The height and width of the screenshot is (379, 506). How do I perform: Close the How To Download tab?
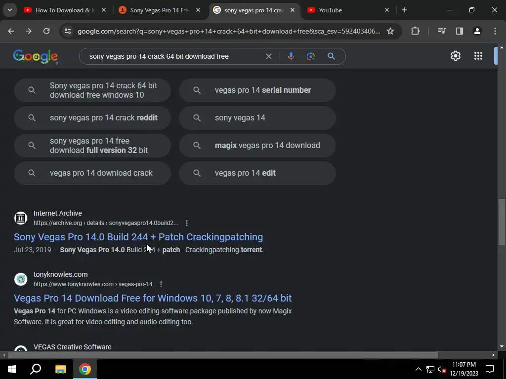tap(104, 10)
